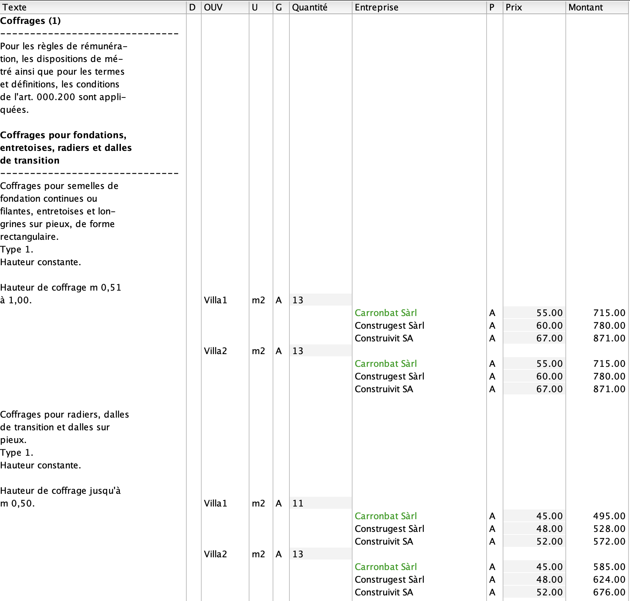The height and width of the screenshot is (601, 630).
Task: Edit quantity 13 for Villa2 in radiers section
Action: (x=320, y=554)
